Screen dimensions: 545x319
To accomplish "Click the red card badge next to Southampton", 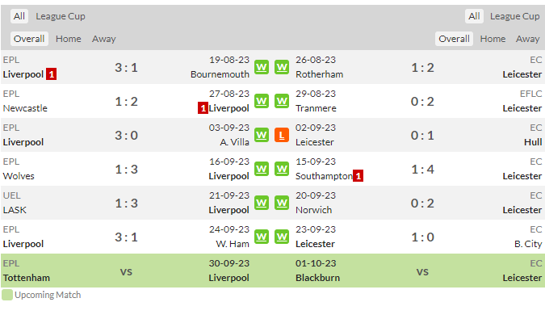I will (358, 176).
